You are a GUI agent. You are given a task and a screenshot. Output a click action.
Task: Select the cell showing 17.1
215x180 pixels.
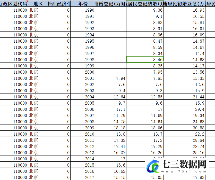tap(111, 109)
